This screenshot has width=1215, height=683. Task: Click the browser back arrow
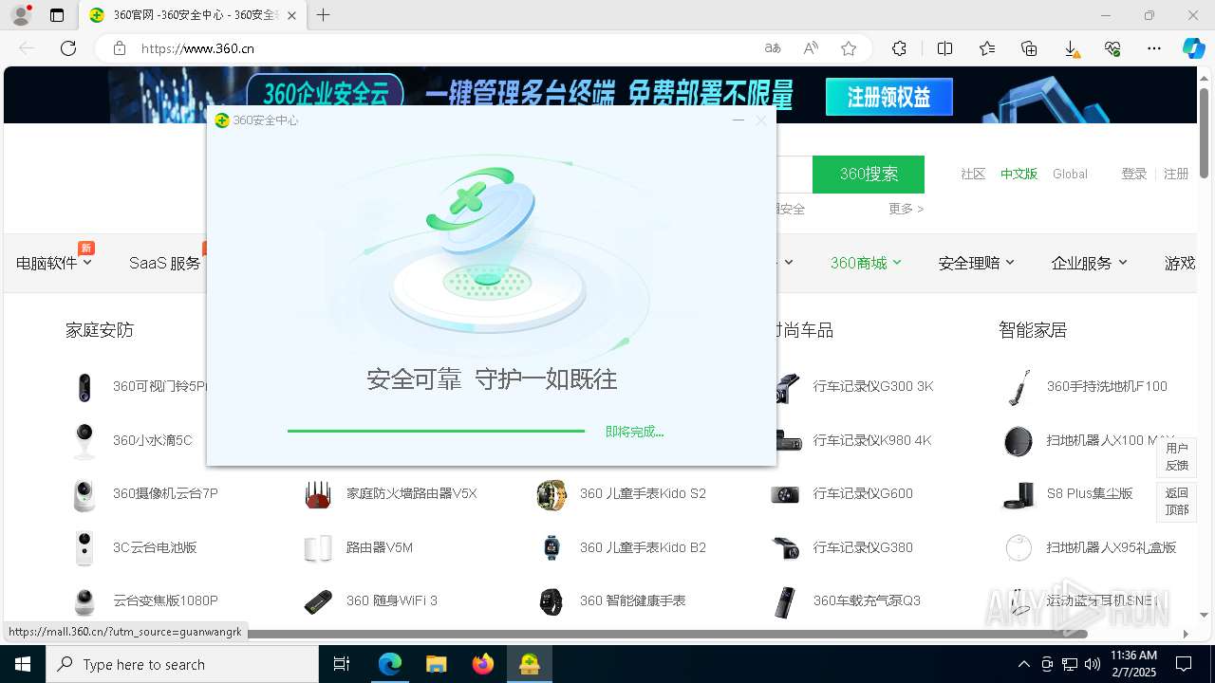pyautogui.click(x=27, y=48)
